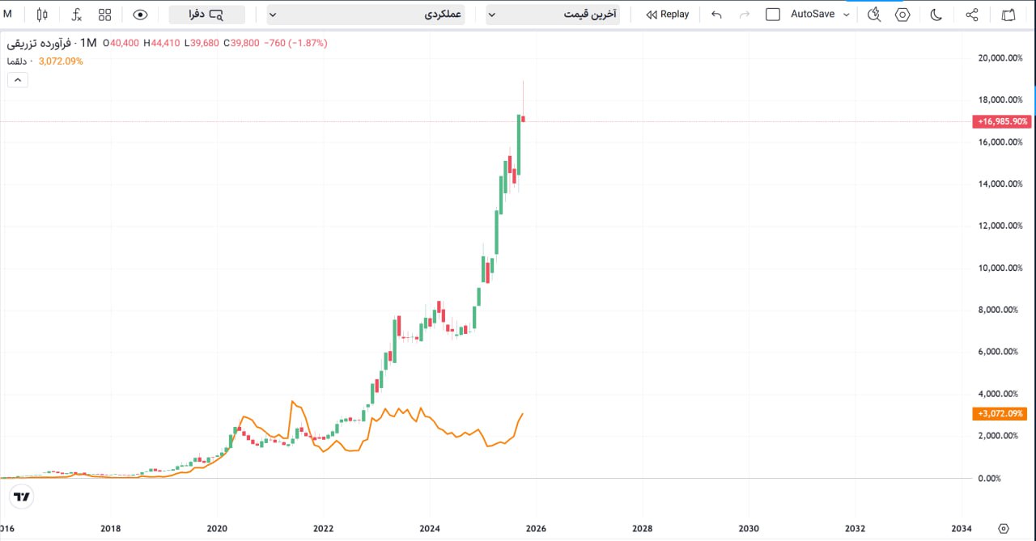Open the multi-chart layout grid icon
Viewport: 1036px width, 541px height.
[104, 14]
